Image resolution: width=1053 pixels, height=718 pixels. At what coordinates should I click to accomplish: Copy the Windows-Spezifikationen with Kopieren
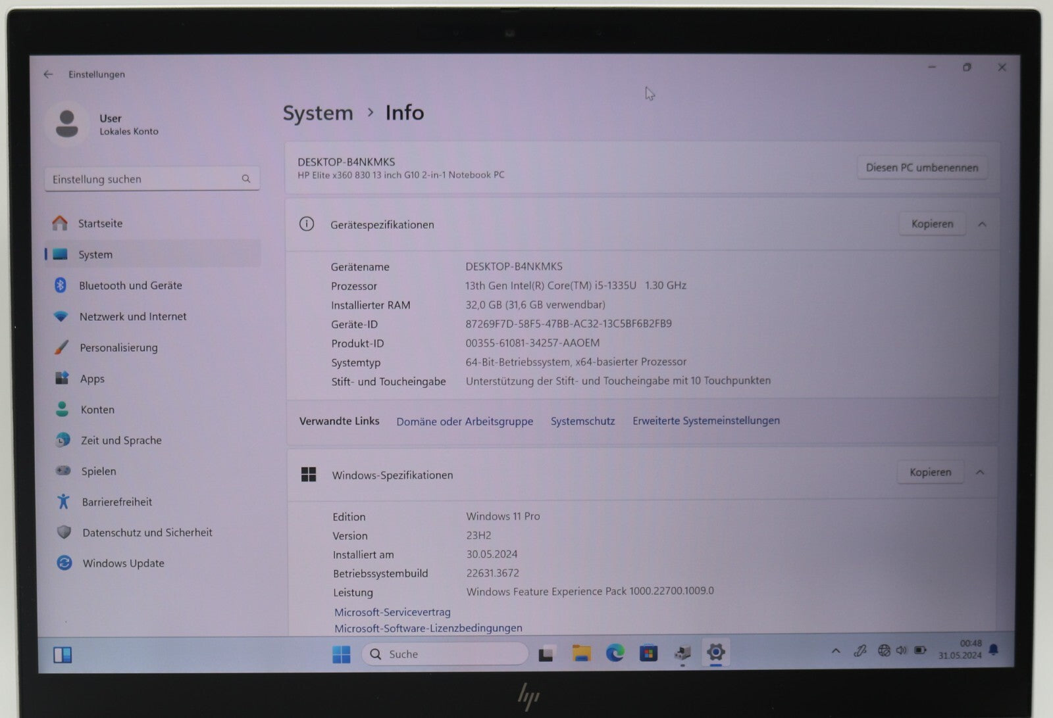click(x=930, y=472)
